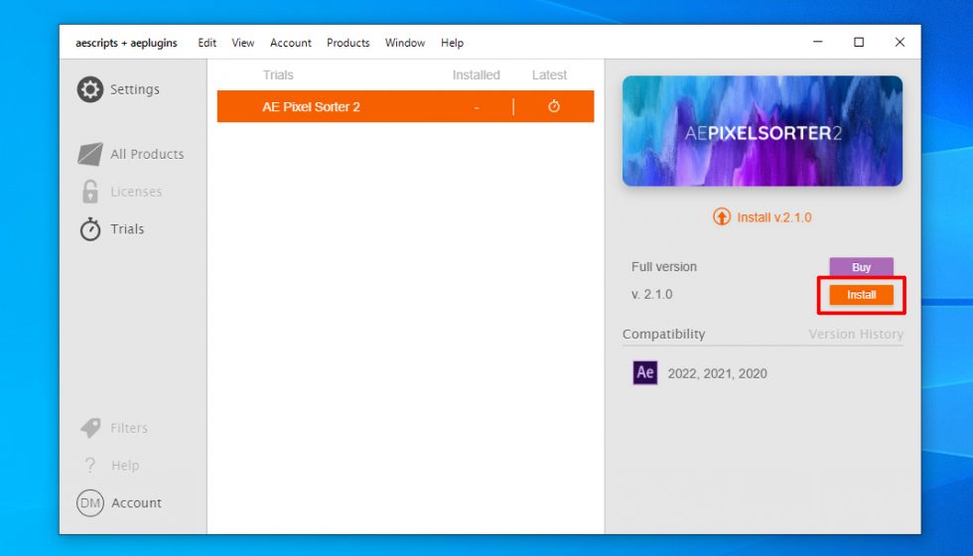
Task: Select All Products box icon
Action: point(90,154)
